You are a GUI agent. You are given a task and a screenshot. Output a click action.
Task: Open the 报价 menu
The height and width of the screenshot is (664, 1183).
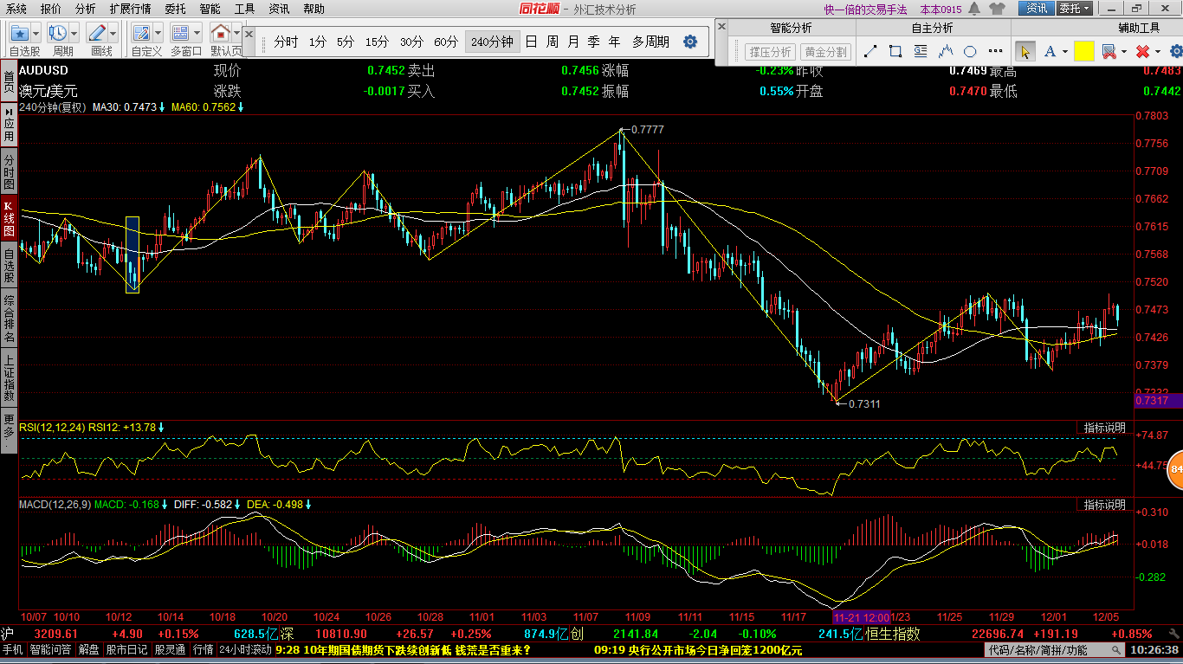point(51,9)
